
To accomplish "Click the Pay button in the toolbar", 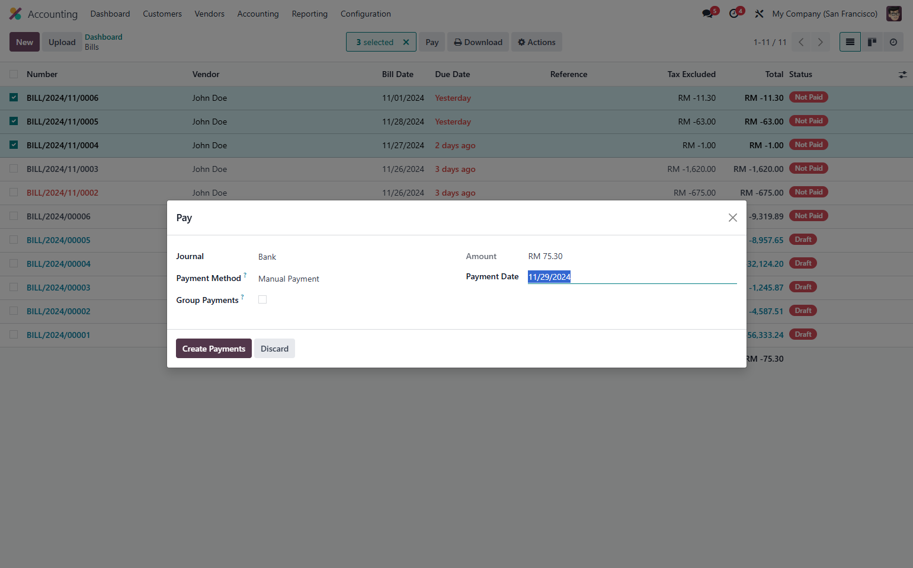I will click(432, 42).
